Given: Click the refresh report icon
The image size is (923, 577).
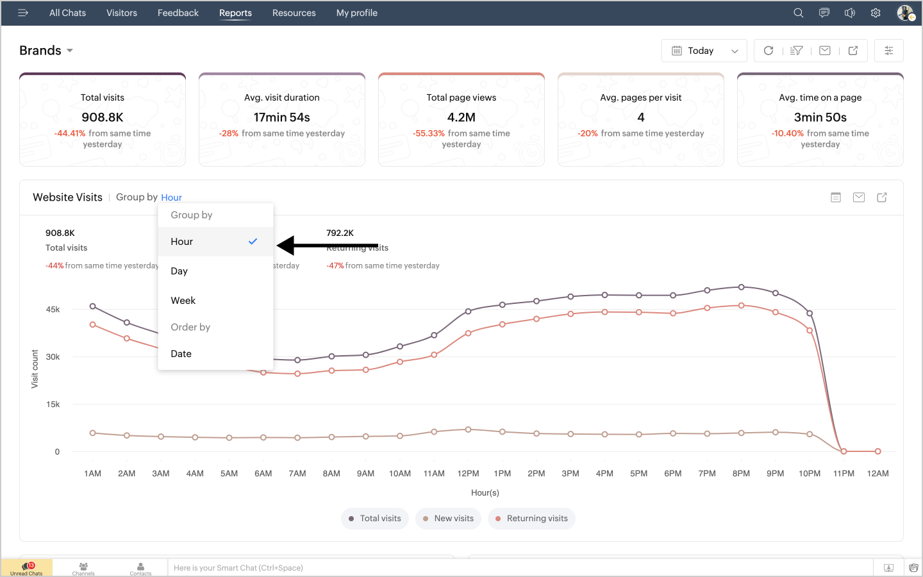Looking at the screenshot, I should point(769,51).
